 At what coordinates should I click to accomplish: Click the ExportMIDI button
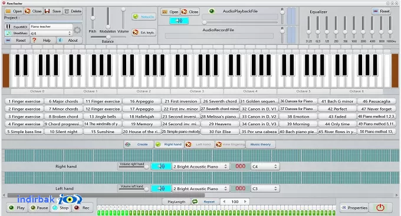click(17, 26)
